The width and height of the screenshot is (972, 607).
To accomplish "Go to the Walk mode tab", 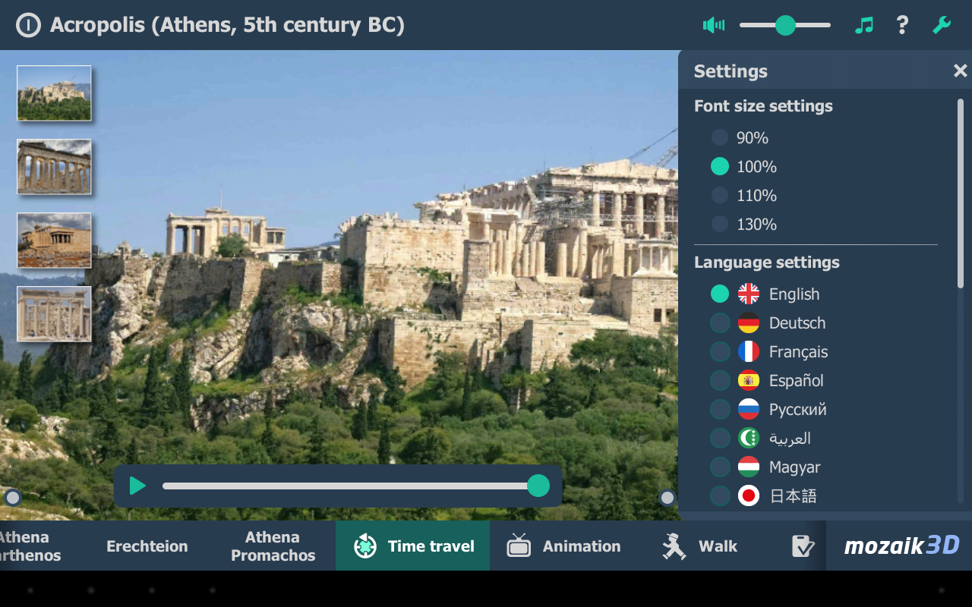I will (699, 546).
